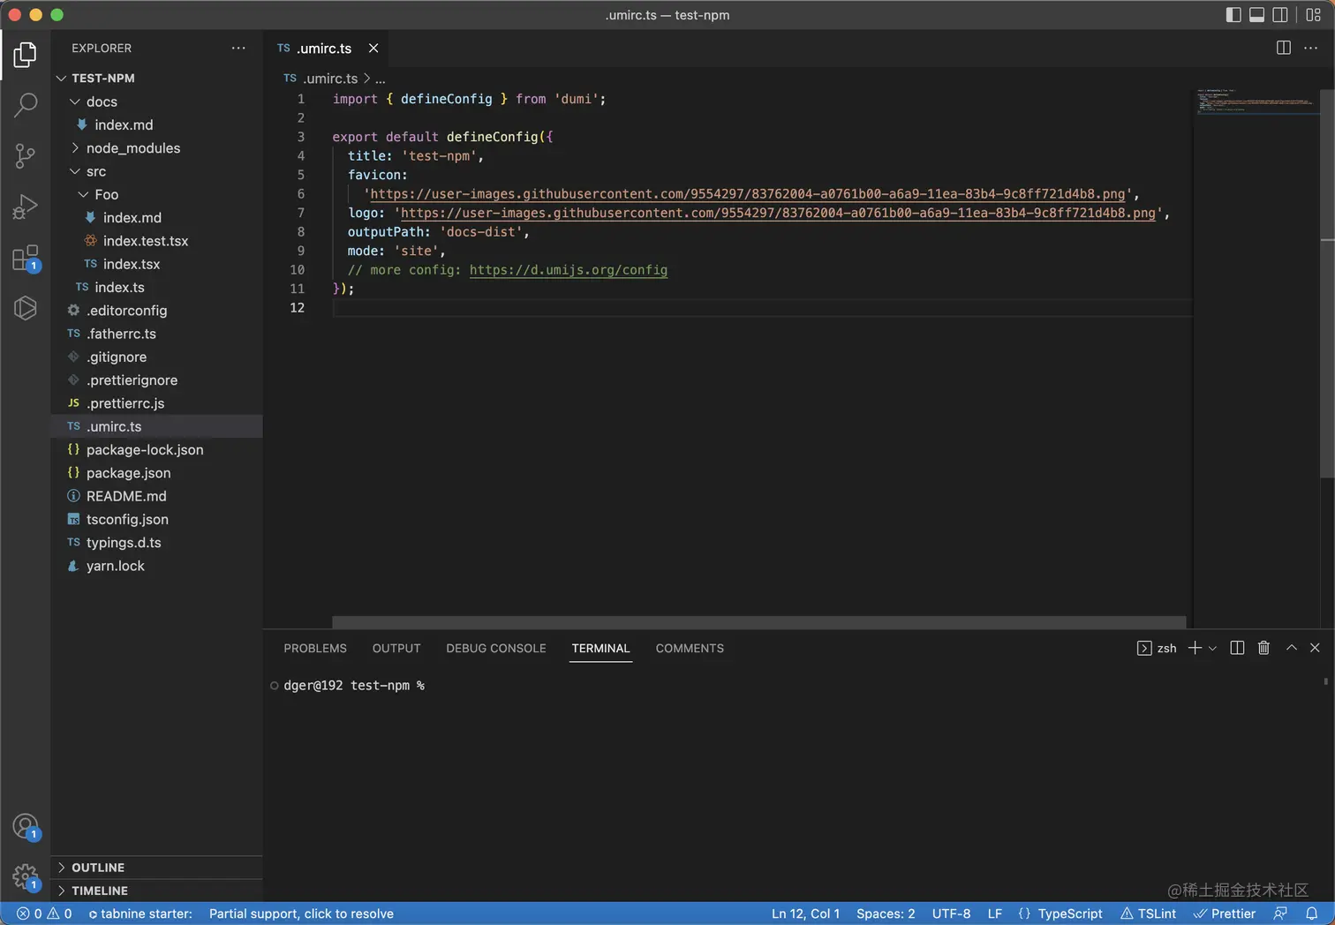
Task: Click tabnine starter status item
Action: click(x=140, y=914)
